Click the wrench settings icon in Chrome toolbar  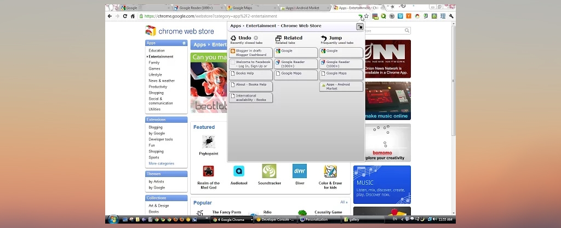[x=451, y=16]
